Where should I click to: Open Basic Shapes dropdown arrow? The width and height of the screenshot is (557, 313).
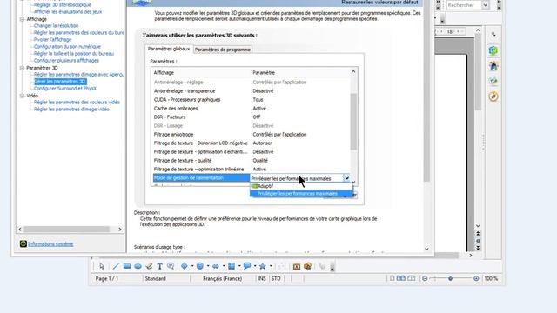coord(192,266)
